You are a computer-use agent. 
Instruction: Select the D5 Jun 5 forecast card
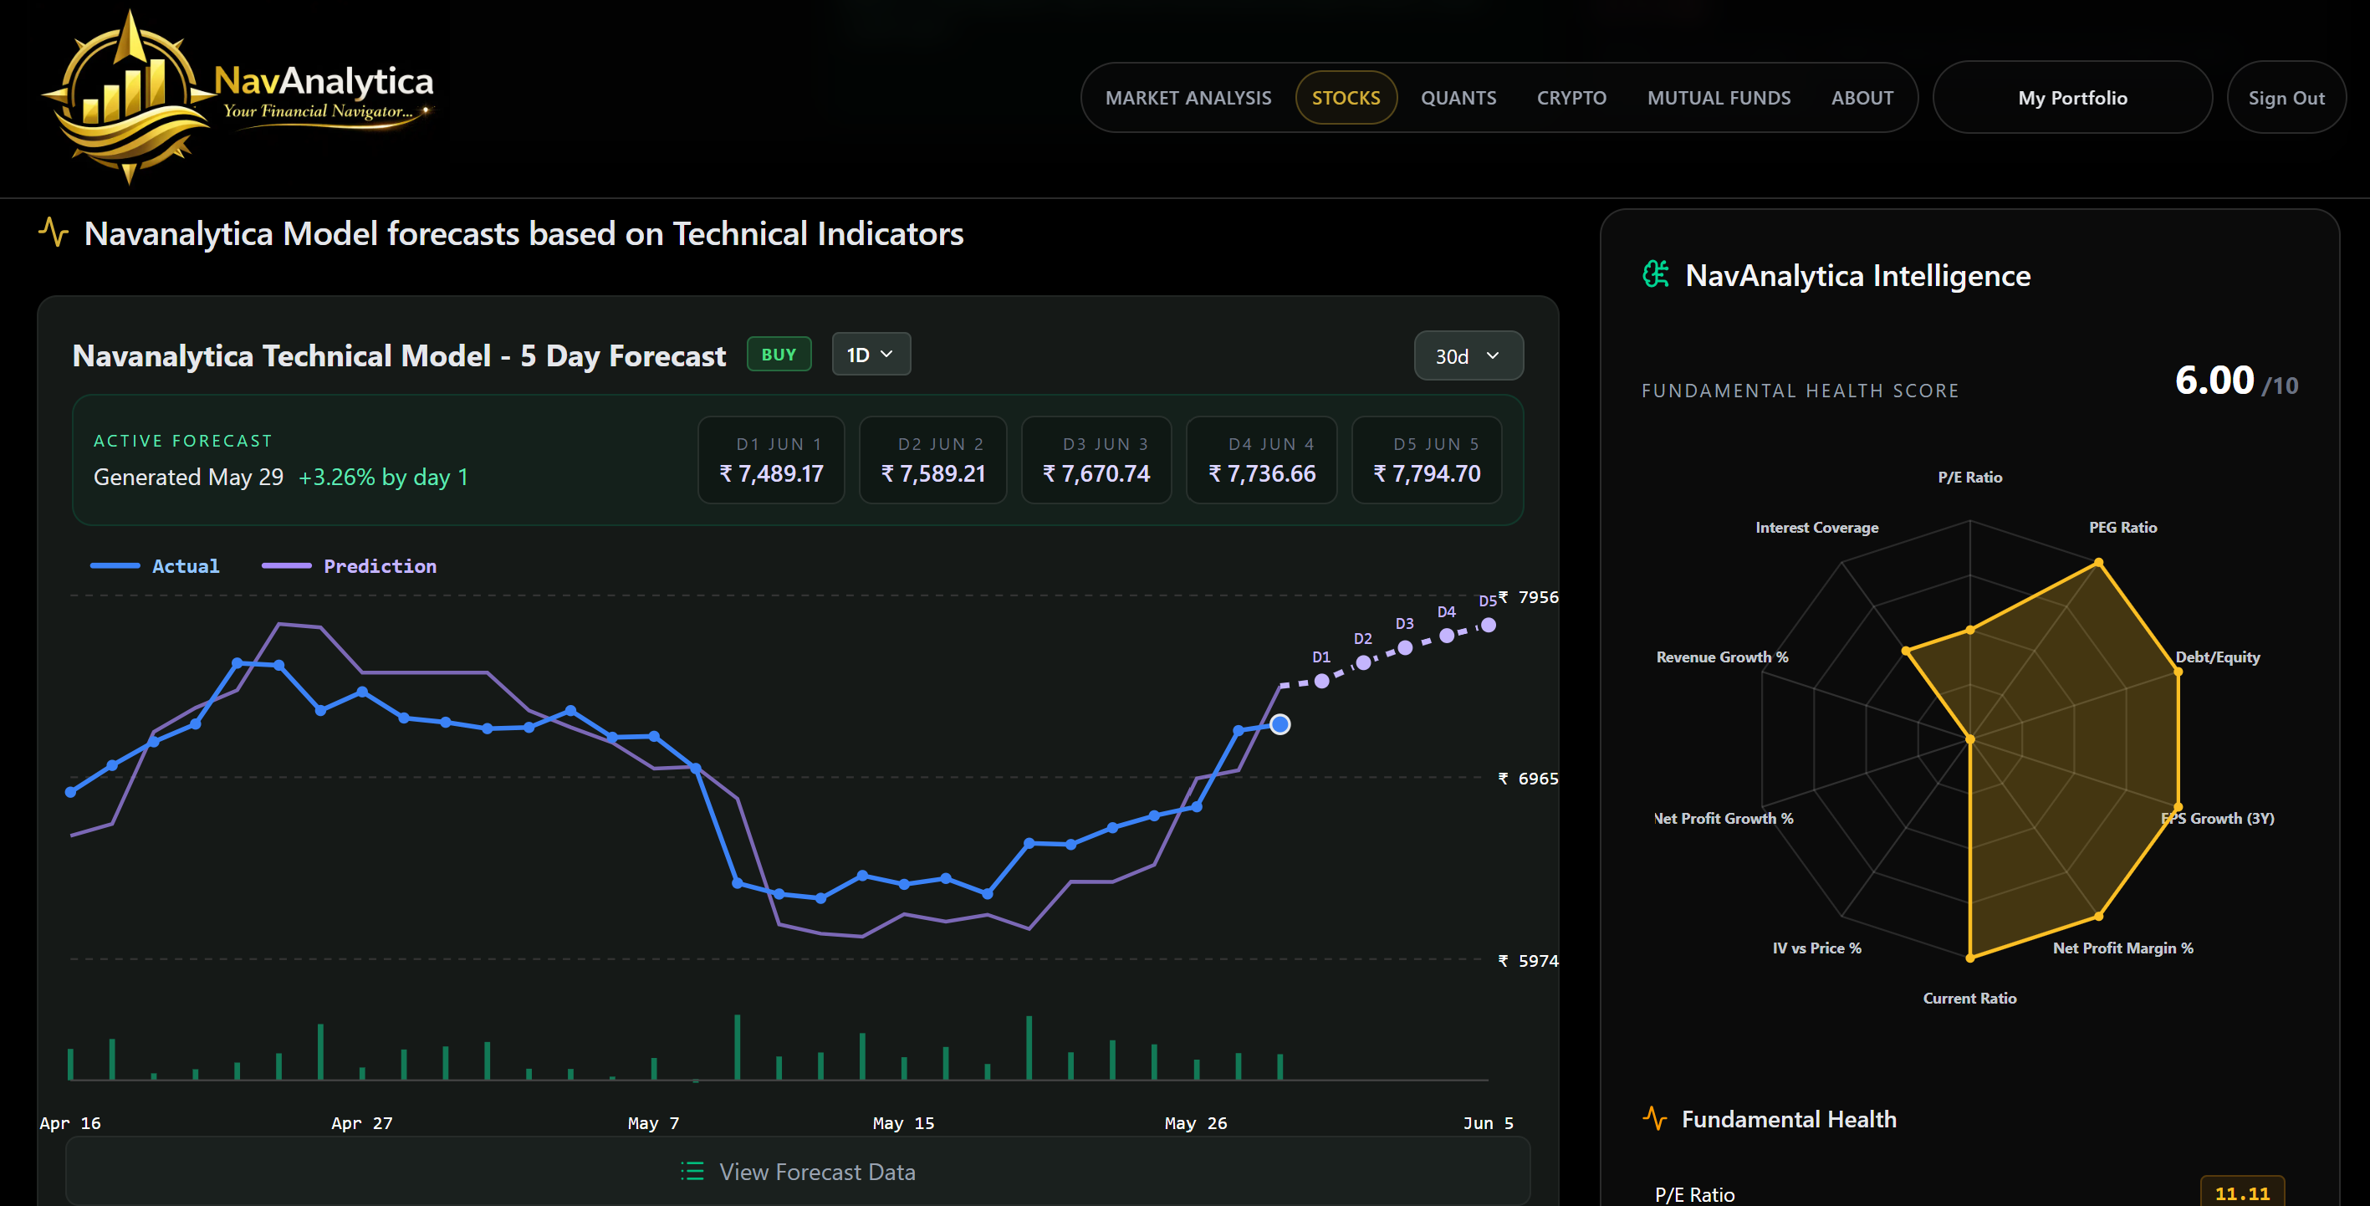click(x=1427, y=460)
